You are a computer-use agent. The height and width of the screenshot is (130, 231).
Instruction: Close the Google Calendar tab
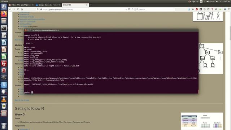tap(60, 5)
